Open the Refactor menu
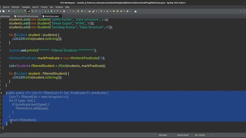The width and height of the screenshot is (246, 138). (15, 7)
